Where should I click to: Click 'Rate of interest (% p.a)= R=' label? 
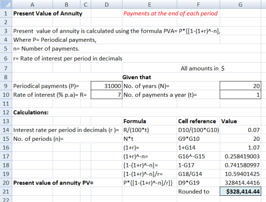coord(50,95)
